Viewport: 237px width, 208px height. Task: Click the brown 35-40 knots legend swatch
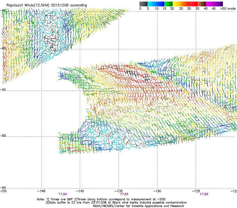click(202, 4)
